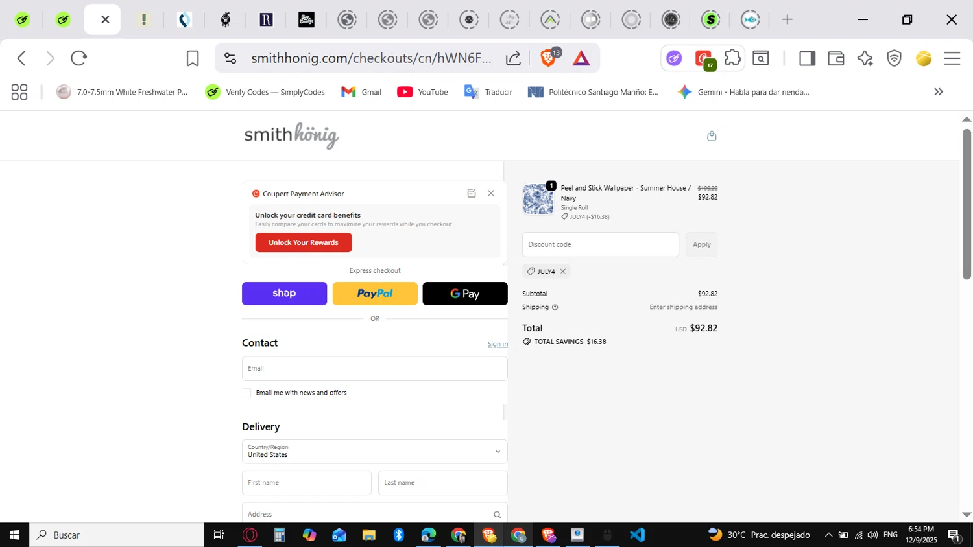Close the current active tab
The width and height of the screenshot is (973, 547).
[x=105, y=19]
